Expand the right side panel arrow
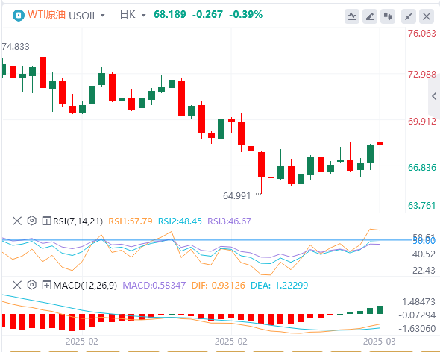The image size is (440, 352). click(434, 96)
